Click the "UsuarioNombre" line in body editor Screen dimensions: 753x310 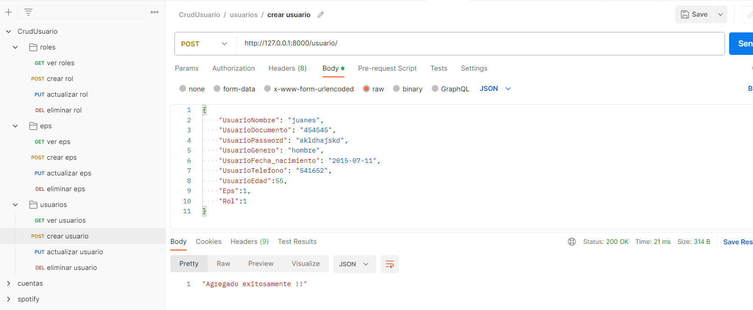point(271,120)
